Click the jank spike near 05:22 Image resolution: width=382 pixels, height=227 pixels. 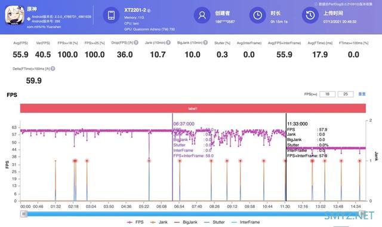pyautogui.click(x=149, y=180)
